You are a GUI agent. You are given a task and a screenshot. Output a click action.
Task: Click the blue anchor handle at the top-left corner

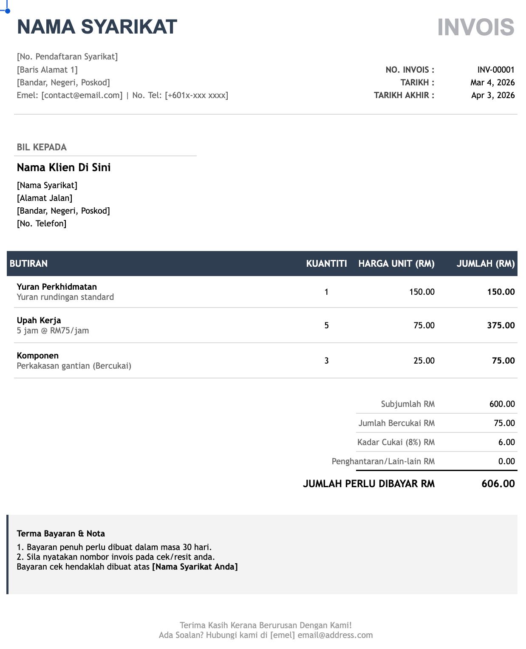(x=7, y=11)
